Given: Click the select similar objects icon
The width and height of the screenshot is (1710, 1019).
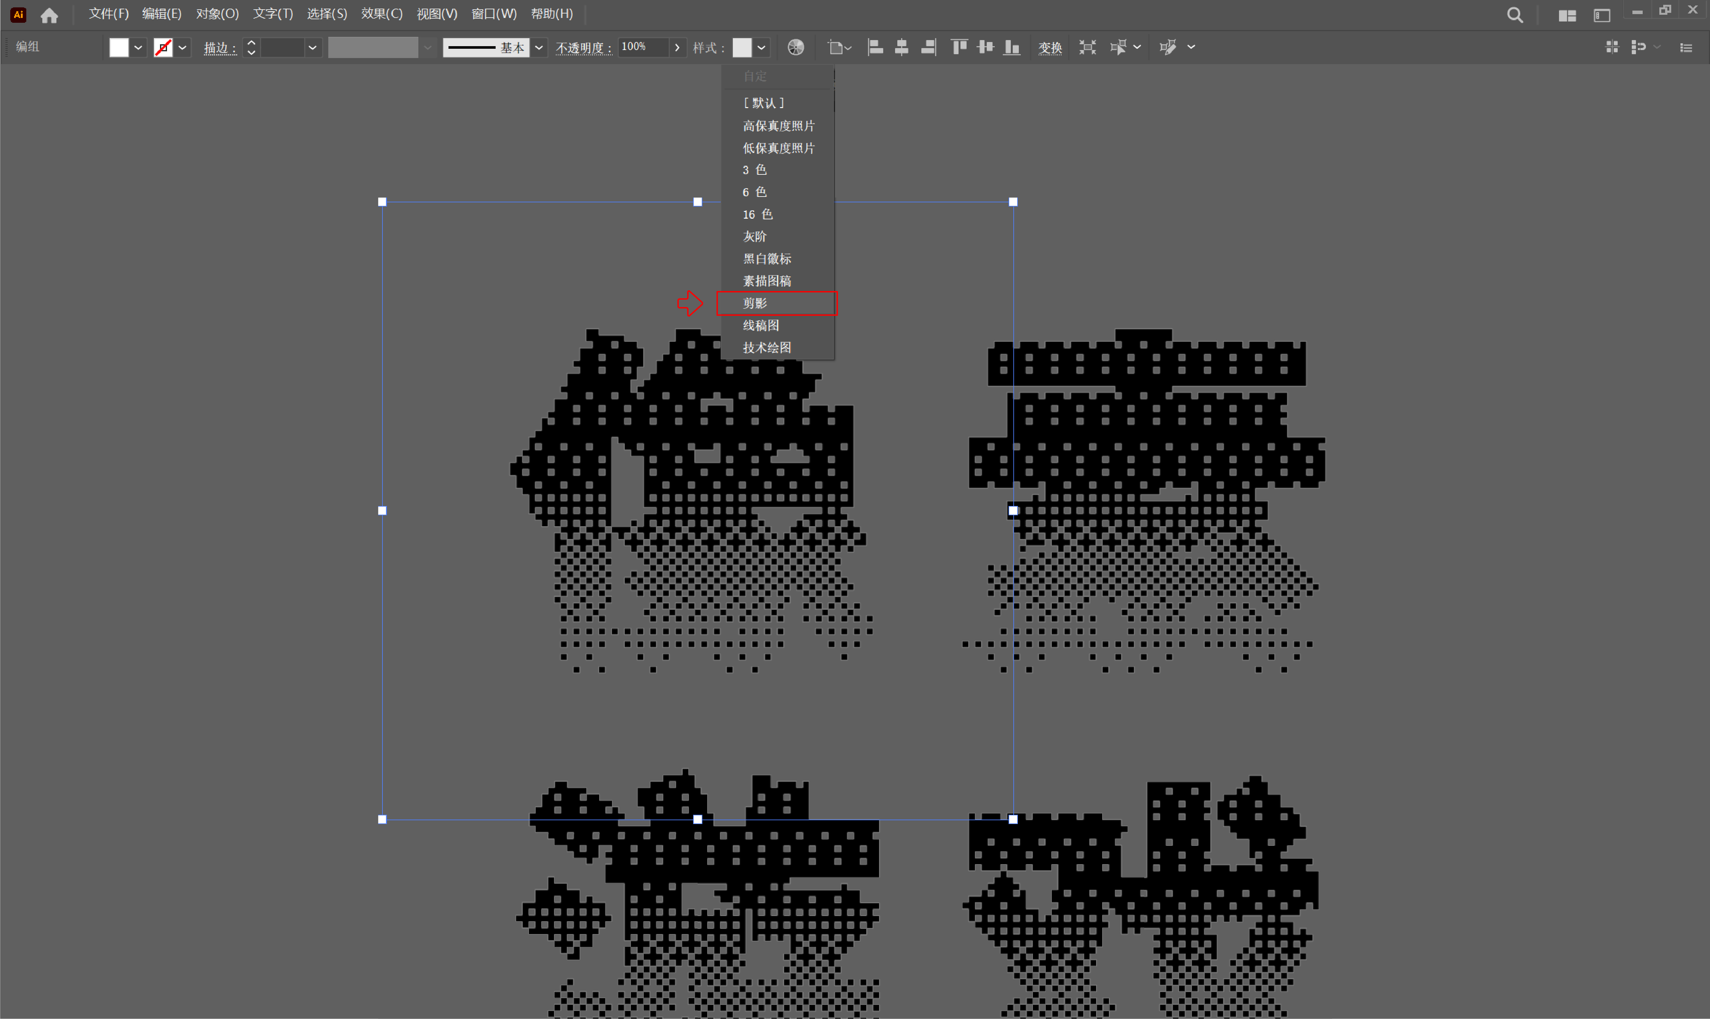Looking at the screenshot, I should (1118, 47).
